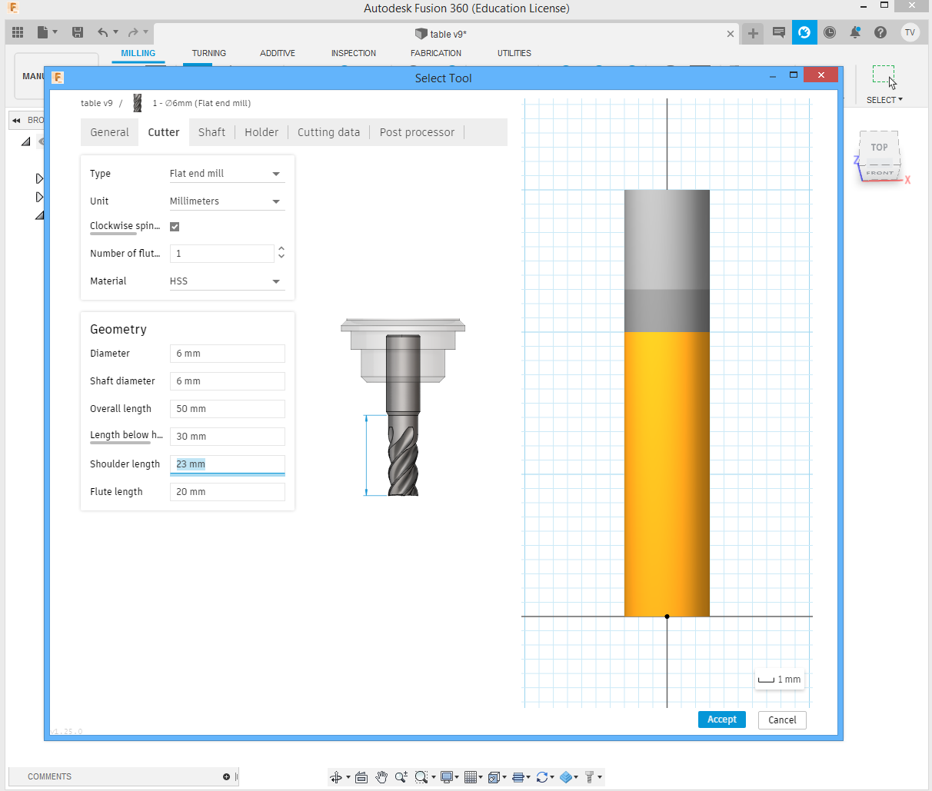Click the redo arrow in the toolbar
932x791 pixels.
tap(133, 32)
